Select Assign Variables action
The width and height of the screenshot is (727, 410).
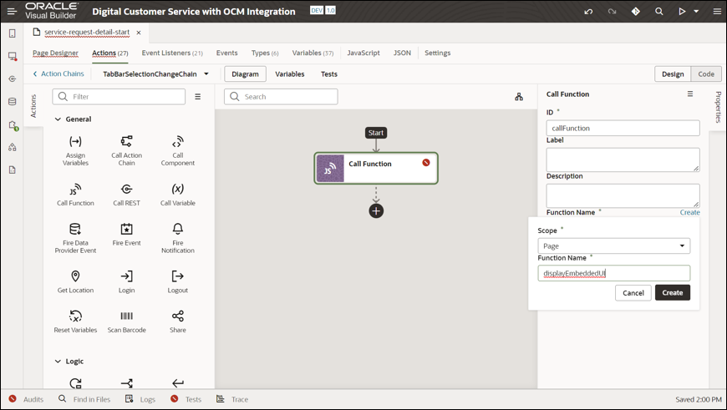[75, 150]
